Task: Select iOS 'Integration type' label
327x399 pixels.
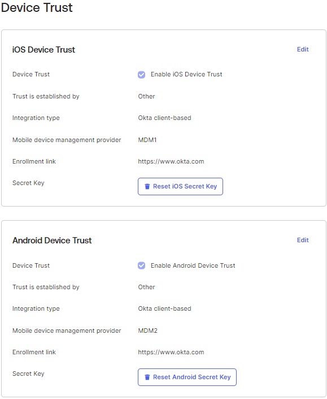Action: tap(36, 118)
